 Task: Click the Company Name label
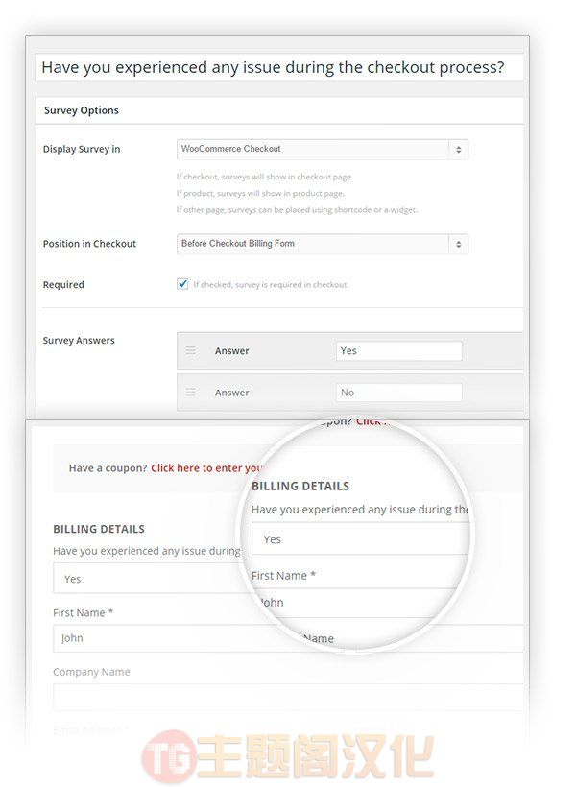click(x=91, y=672)
